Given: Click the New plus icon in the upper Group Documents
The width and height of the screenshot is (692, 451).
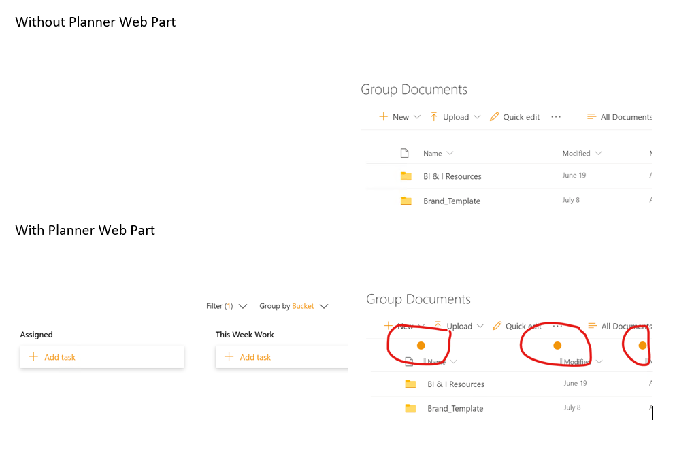Looking at the screenshot, I should (x=384, y=116).
